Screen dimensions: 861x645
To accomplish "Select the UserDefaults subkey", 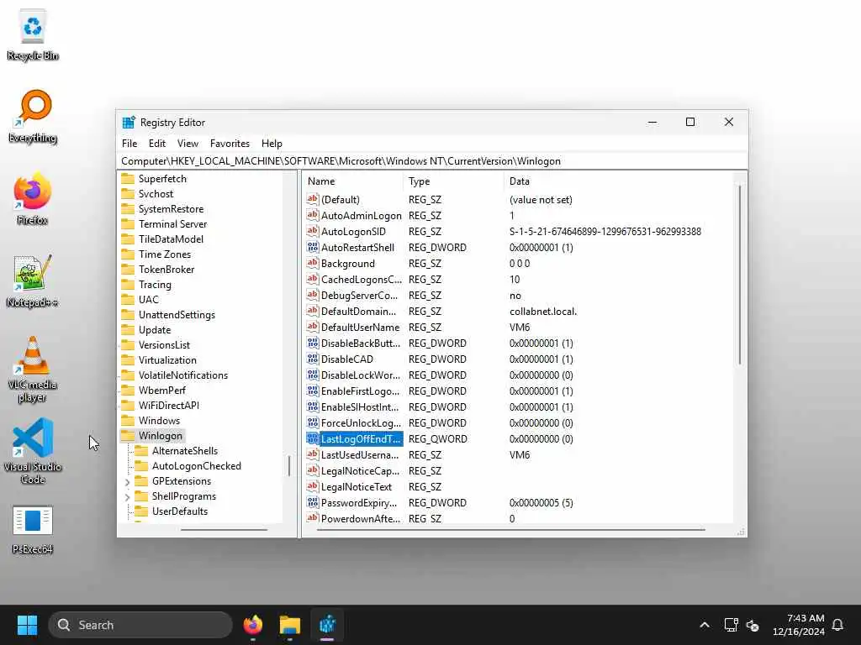I will (x=180, y=511).
